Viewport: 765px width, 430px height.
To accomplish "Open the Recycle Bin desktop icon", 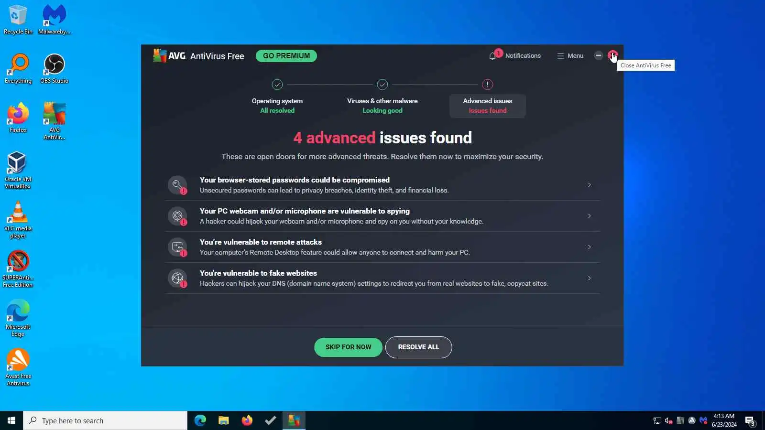I will (18, 20).
